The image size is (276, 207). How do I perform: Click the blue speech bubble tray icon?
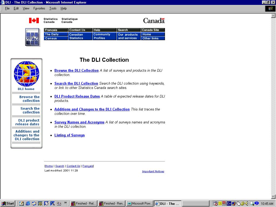pos(257,203)
